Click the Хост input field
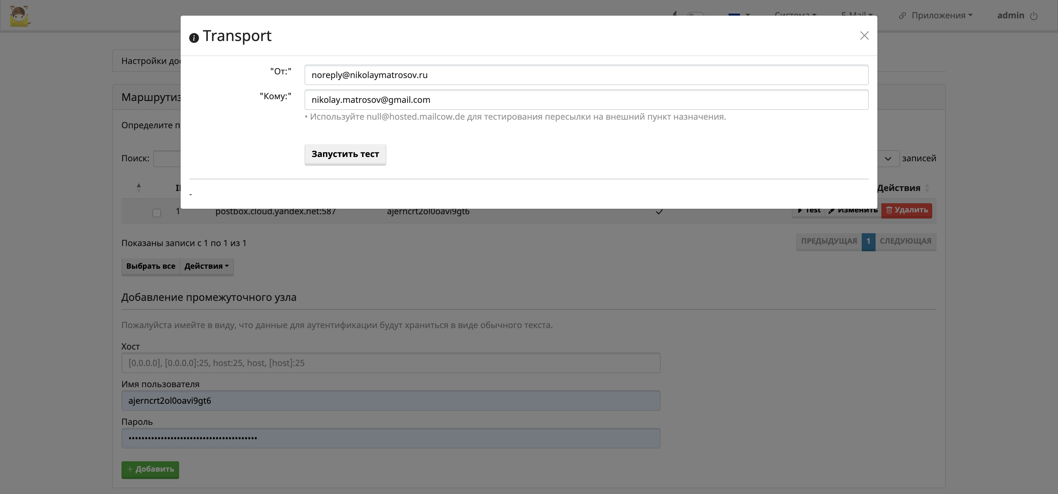Screen dimensions: 1058x494 pos(391,363)
